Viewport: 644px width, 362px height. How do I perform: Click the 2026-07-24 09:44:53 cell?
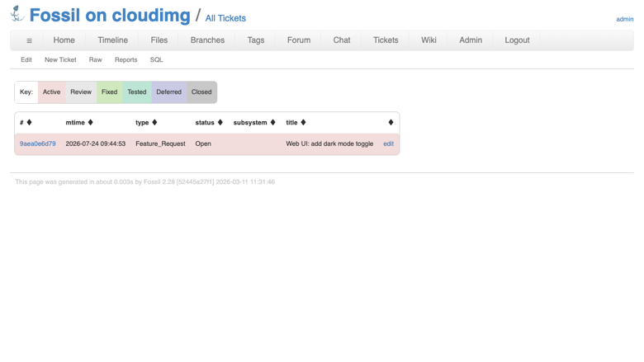point(96,143)
